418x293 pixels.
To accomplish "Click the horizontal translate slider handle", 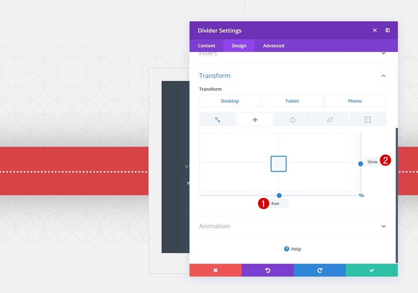I will point(279,195).
